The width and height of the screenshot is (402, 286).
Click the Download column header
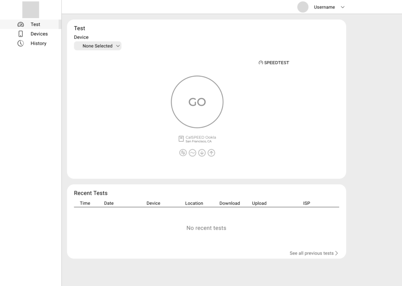(x=230, y=203)
